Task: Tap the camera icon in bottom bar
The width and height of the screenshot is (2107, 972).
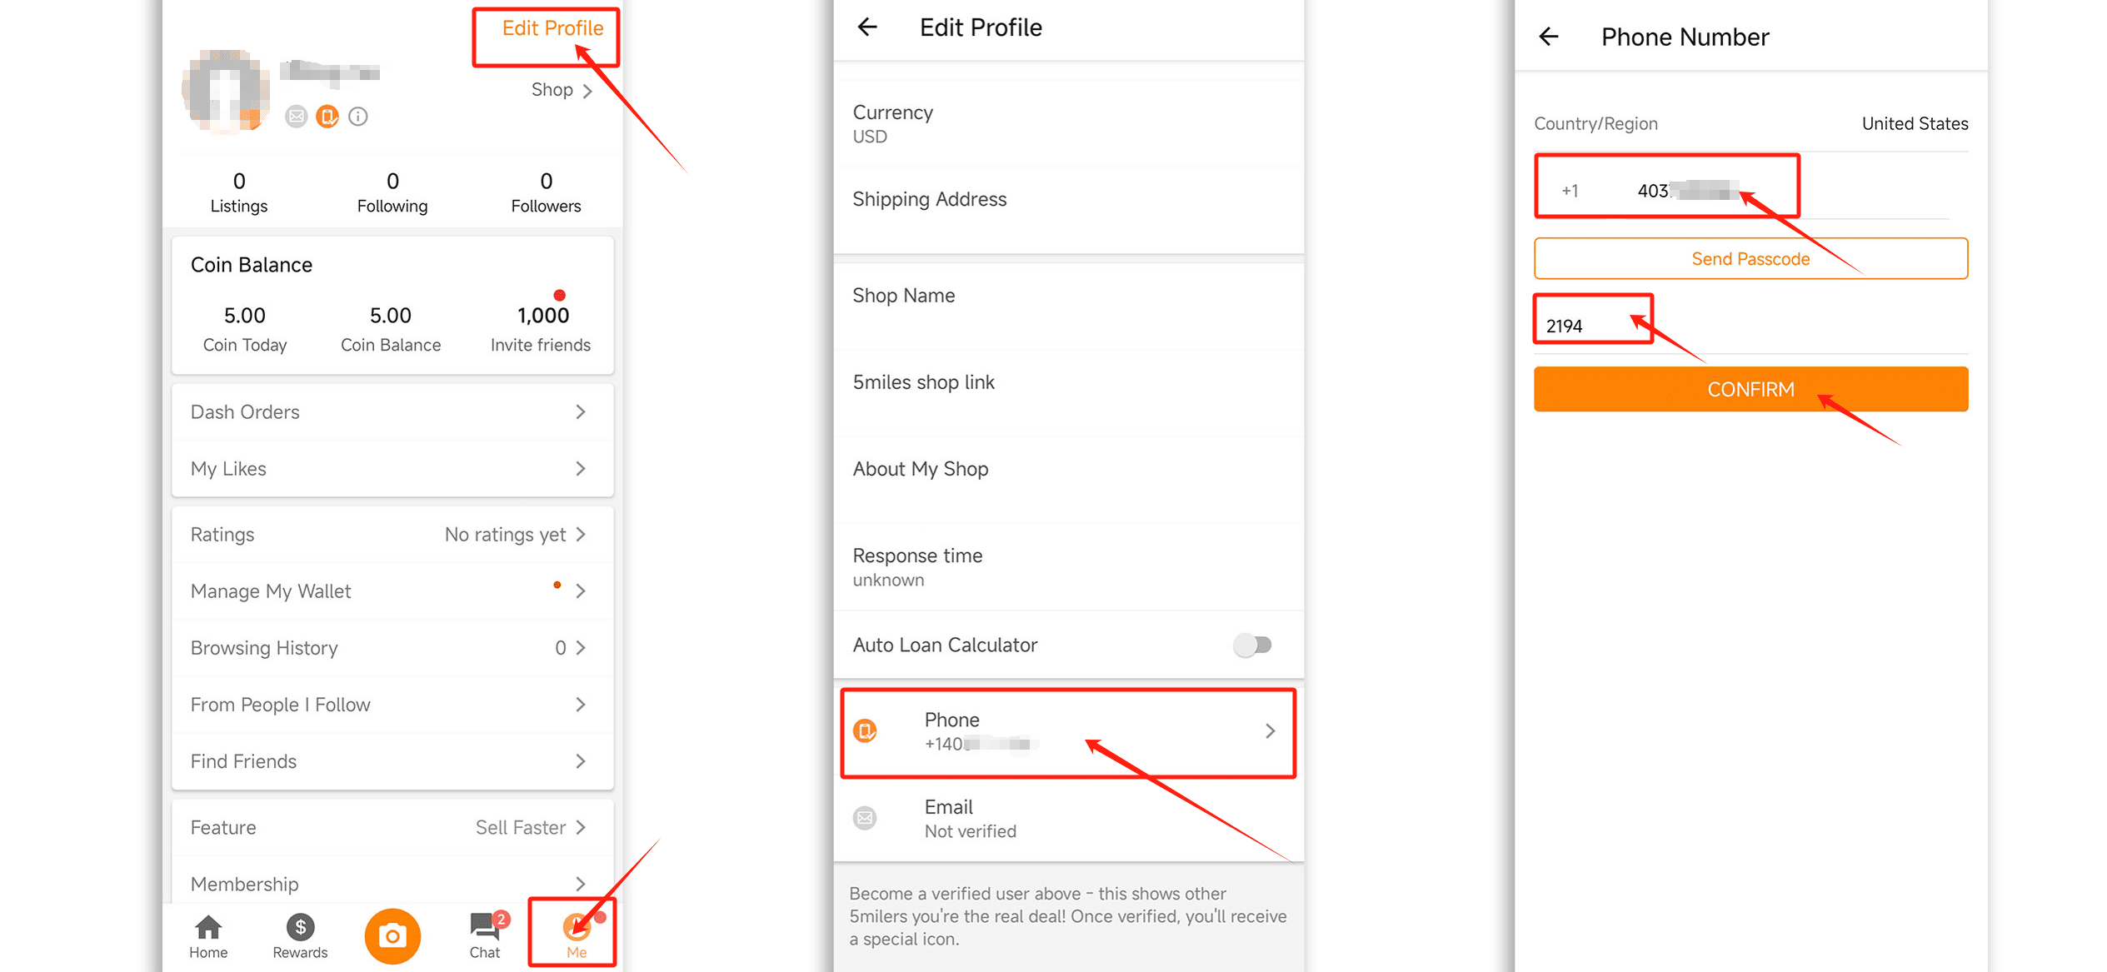Action: (392, 936)
